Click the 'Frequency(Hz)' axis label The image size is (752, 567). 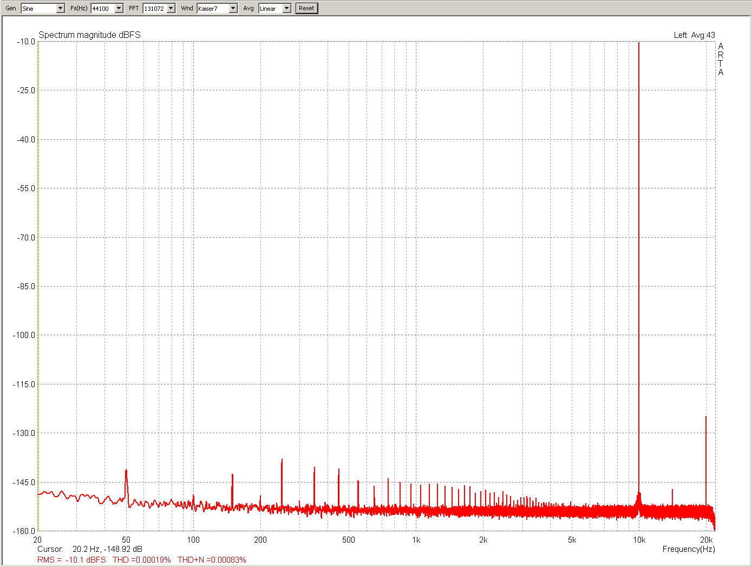point(689,549)
